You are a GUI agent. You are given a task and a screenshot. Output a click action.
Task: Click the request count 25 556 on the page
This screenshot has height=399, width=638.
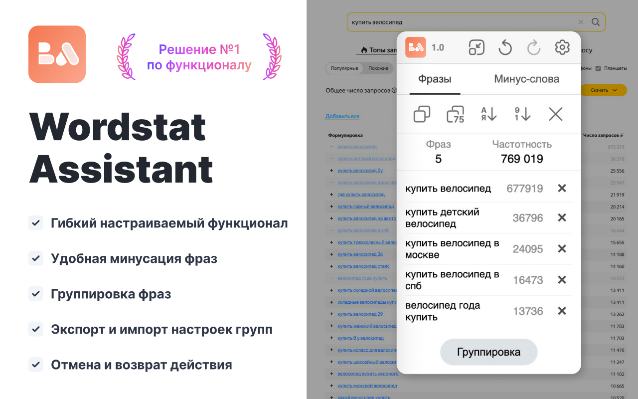point(617,170)
